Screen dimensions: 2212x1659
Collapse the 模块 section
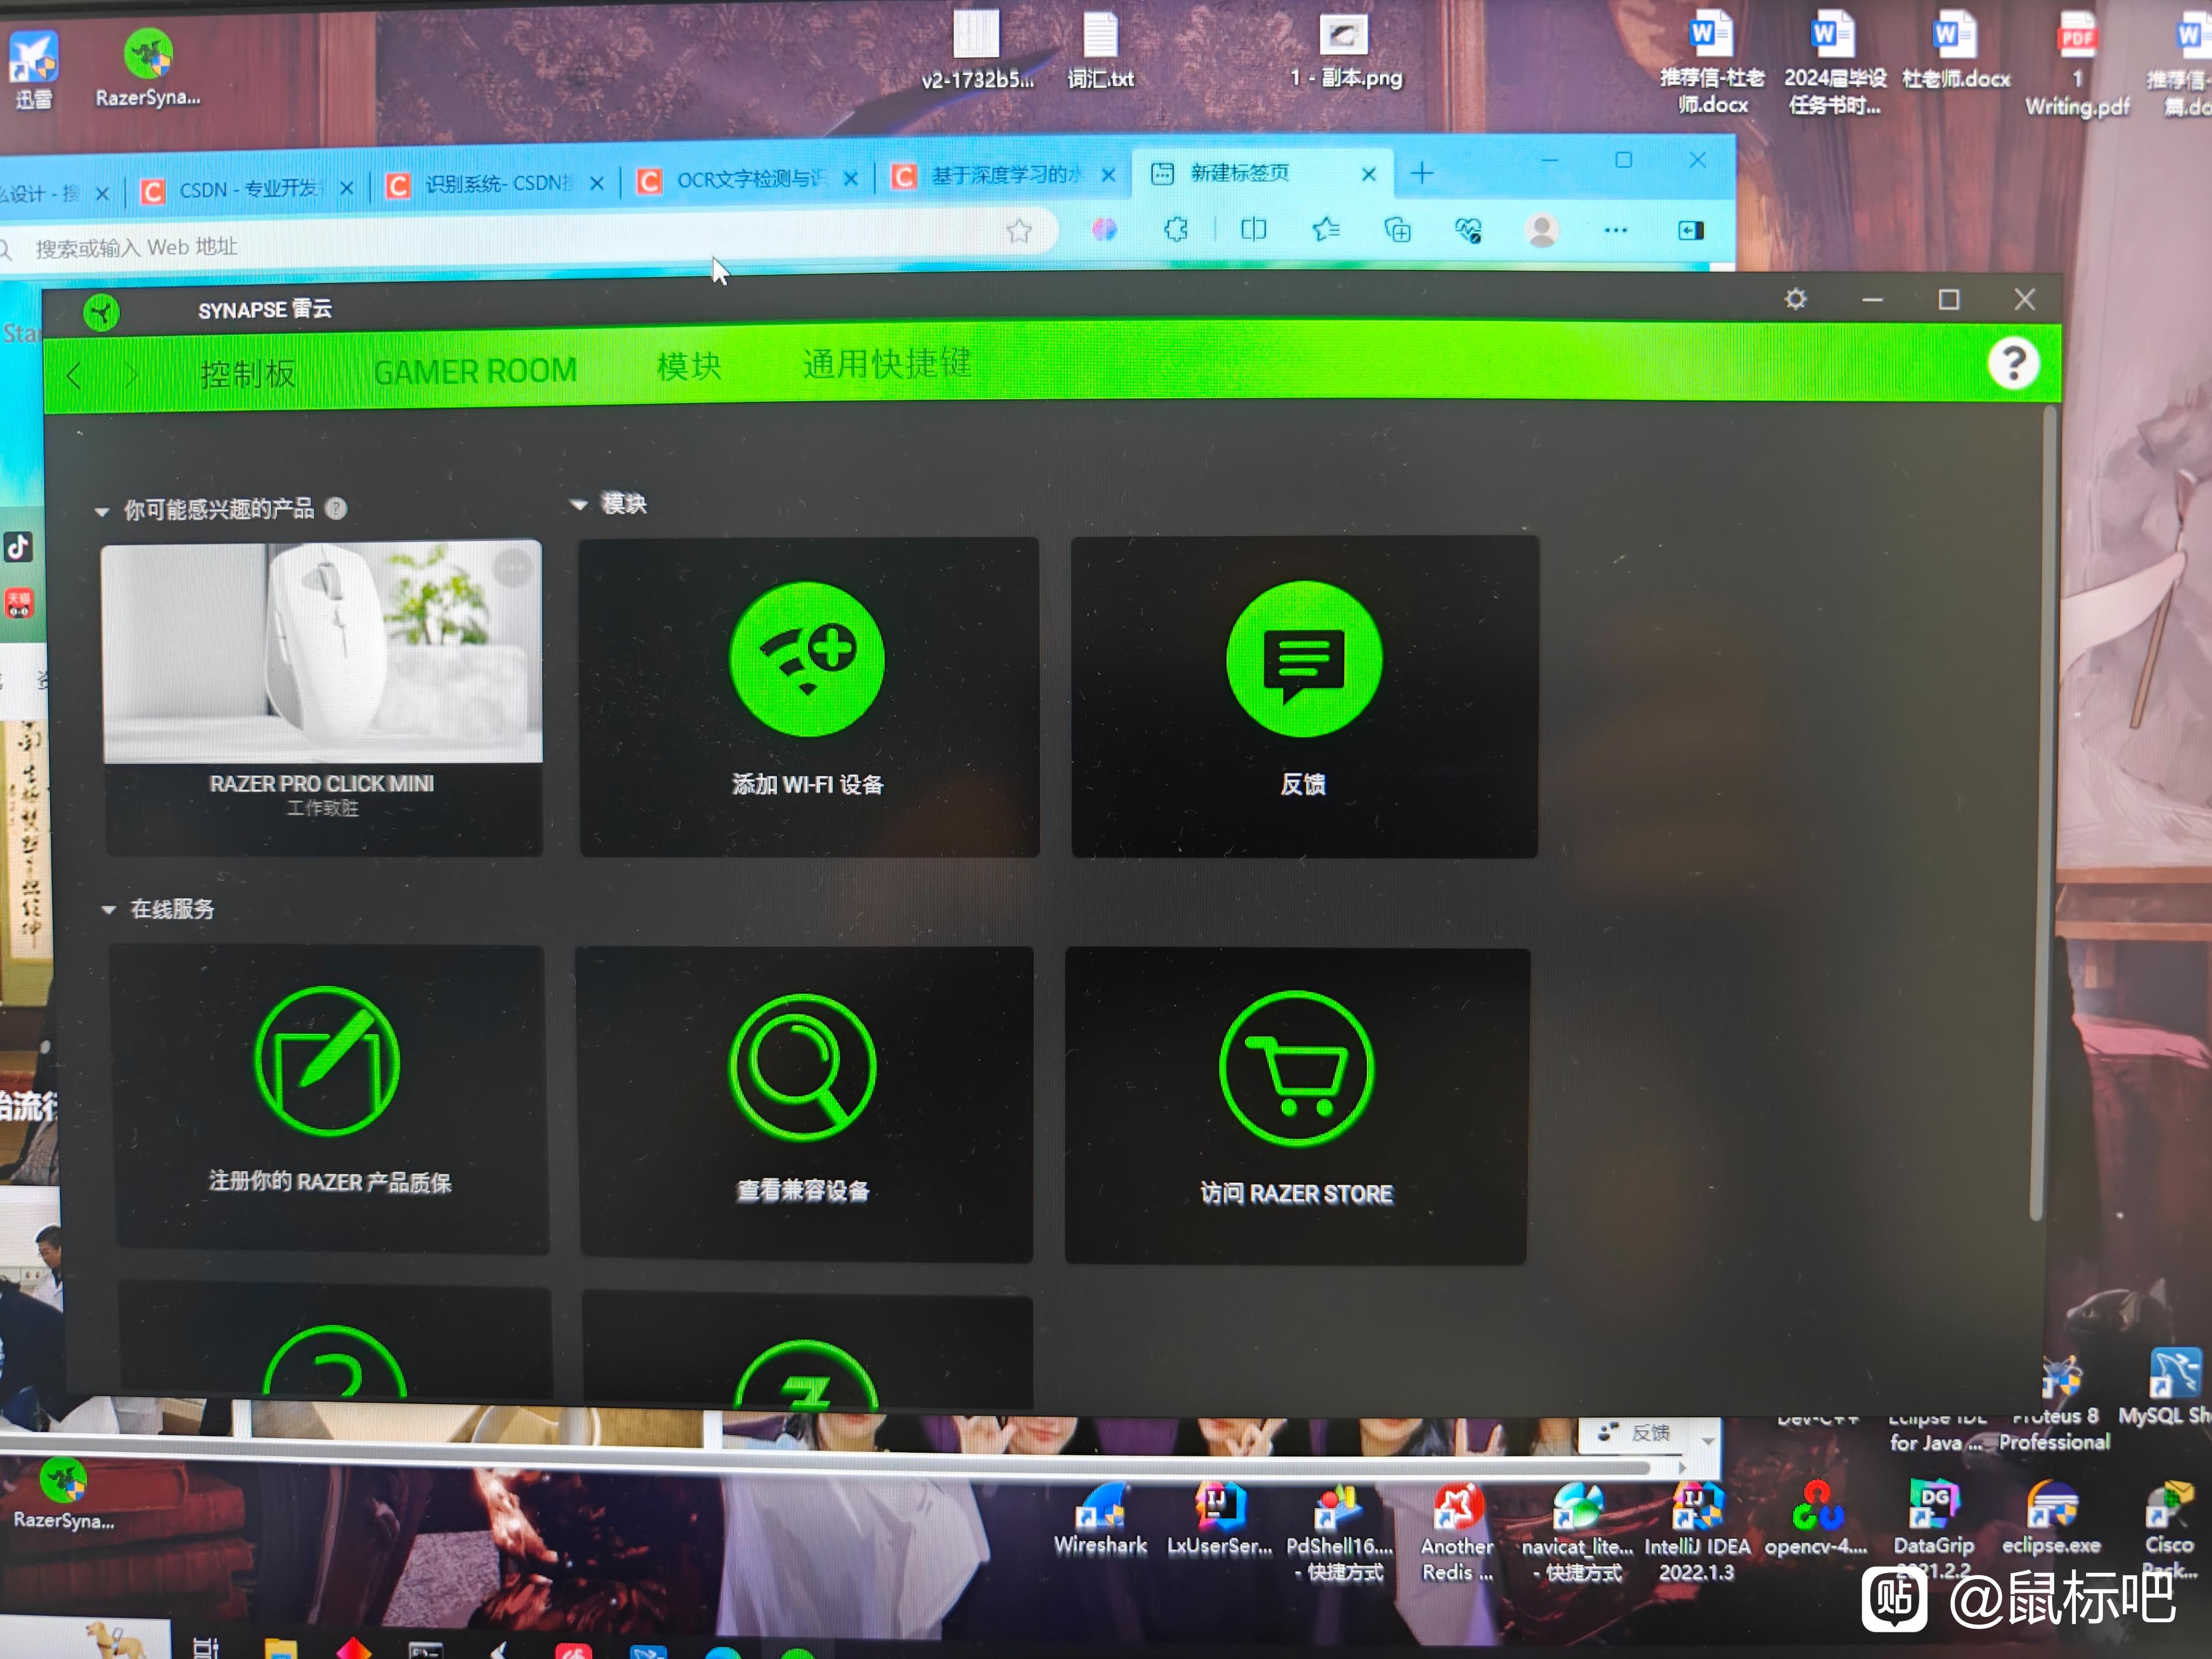pyautogui.click(x=578, y=505)
